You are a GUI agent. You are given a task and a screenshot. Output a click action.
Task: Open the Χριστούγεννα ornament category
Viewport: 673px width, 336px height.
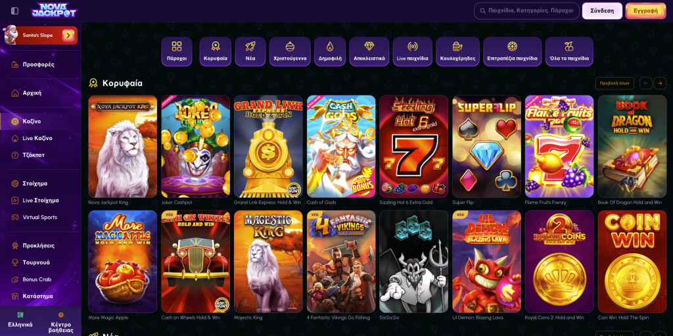(290, 51)
